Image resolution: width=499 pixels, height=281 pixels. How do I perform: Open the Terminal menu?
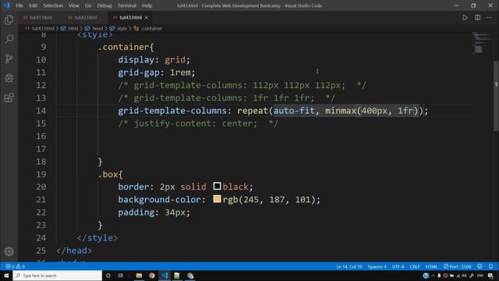[126, 5]
